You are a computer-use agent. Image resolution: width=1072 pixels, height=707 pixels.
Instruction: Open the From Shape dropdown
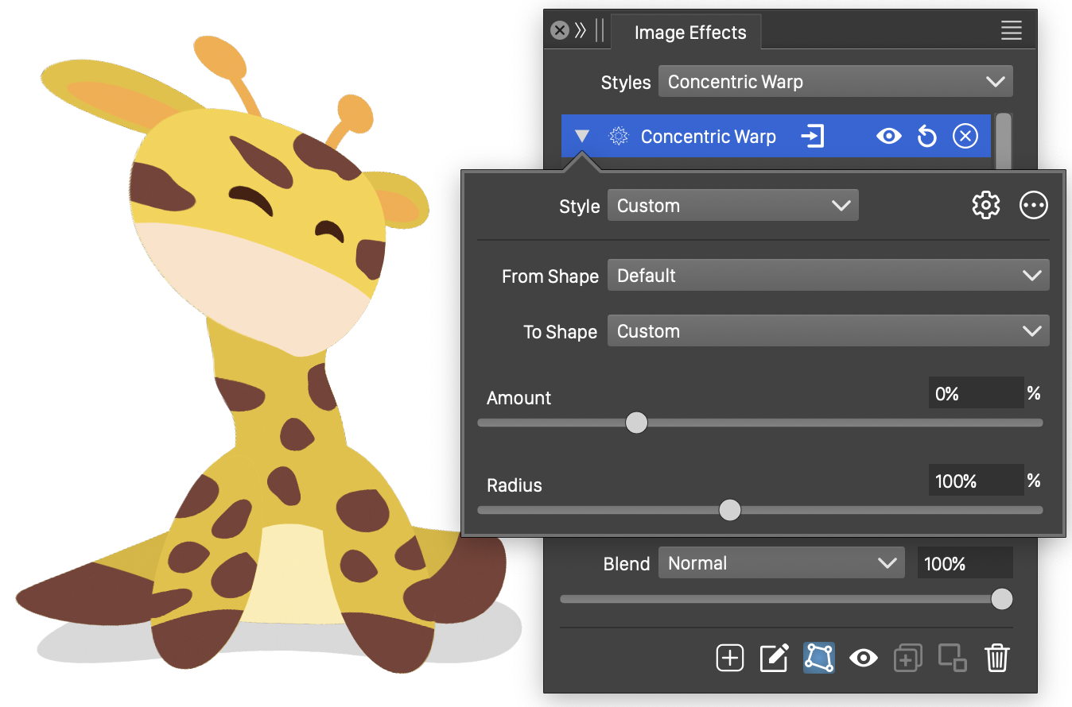[x=828, y=276]
